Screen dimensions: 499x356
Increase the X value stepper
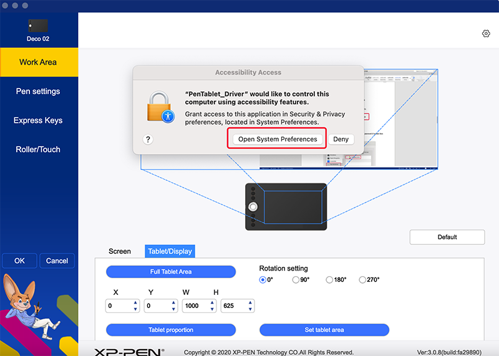coord(135,302)
